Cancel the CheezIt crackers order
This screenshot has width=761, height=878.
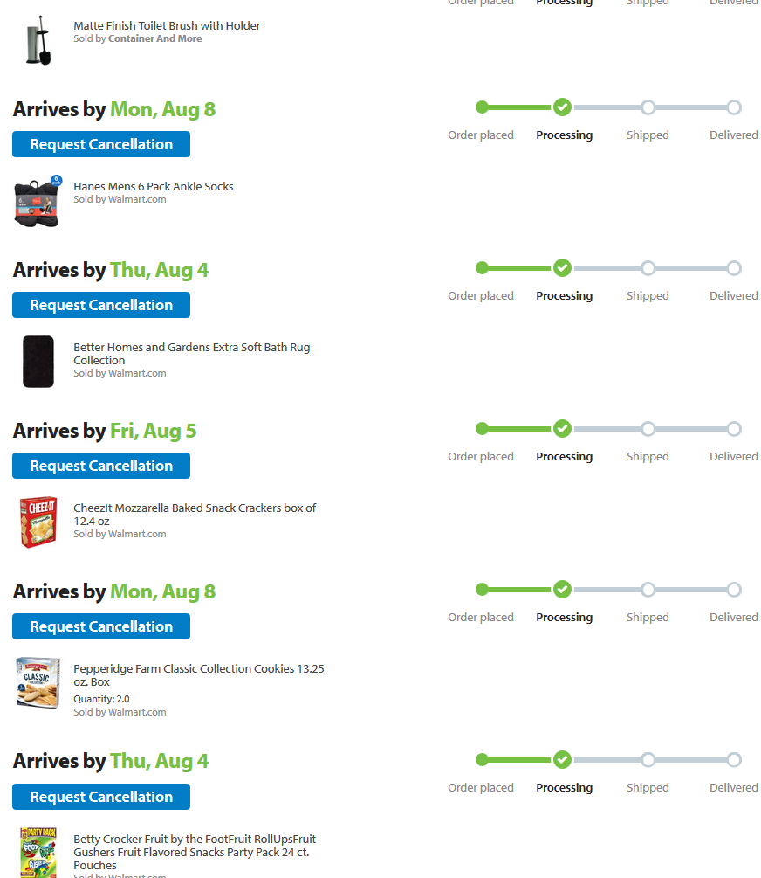point(101,466)
